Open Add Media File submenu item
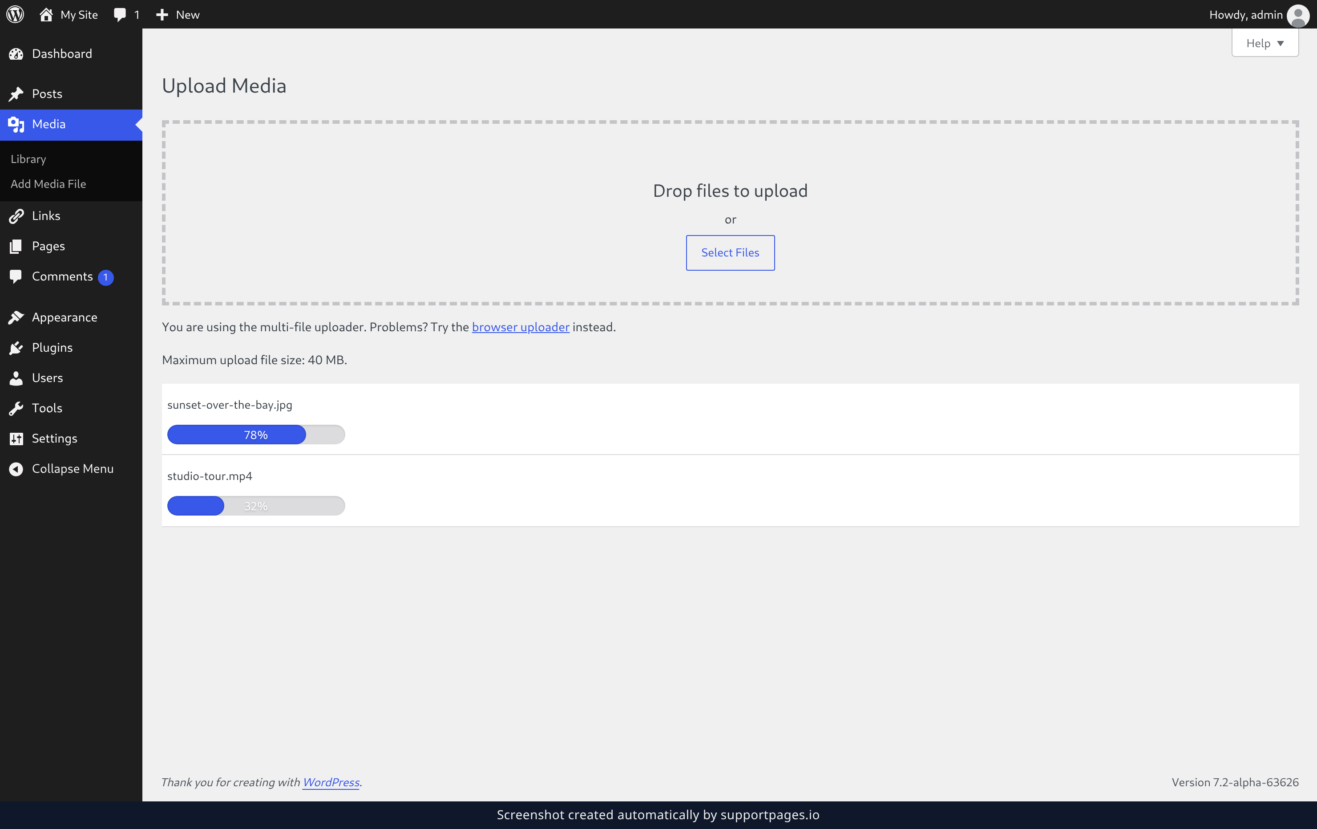1317x829 pixels. (48, 184)
